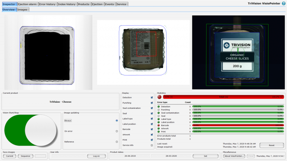Image resolution: width=287 pixels, height=161 pixels.
Task: Select the On error image updating option
Action: pyautogui.click(x=117, y=131)
